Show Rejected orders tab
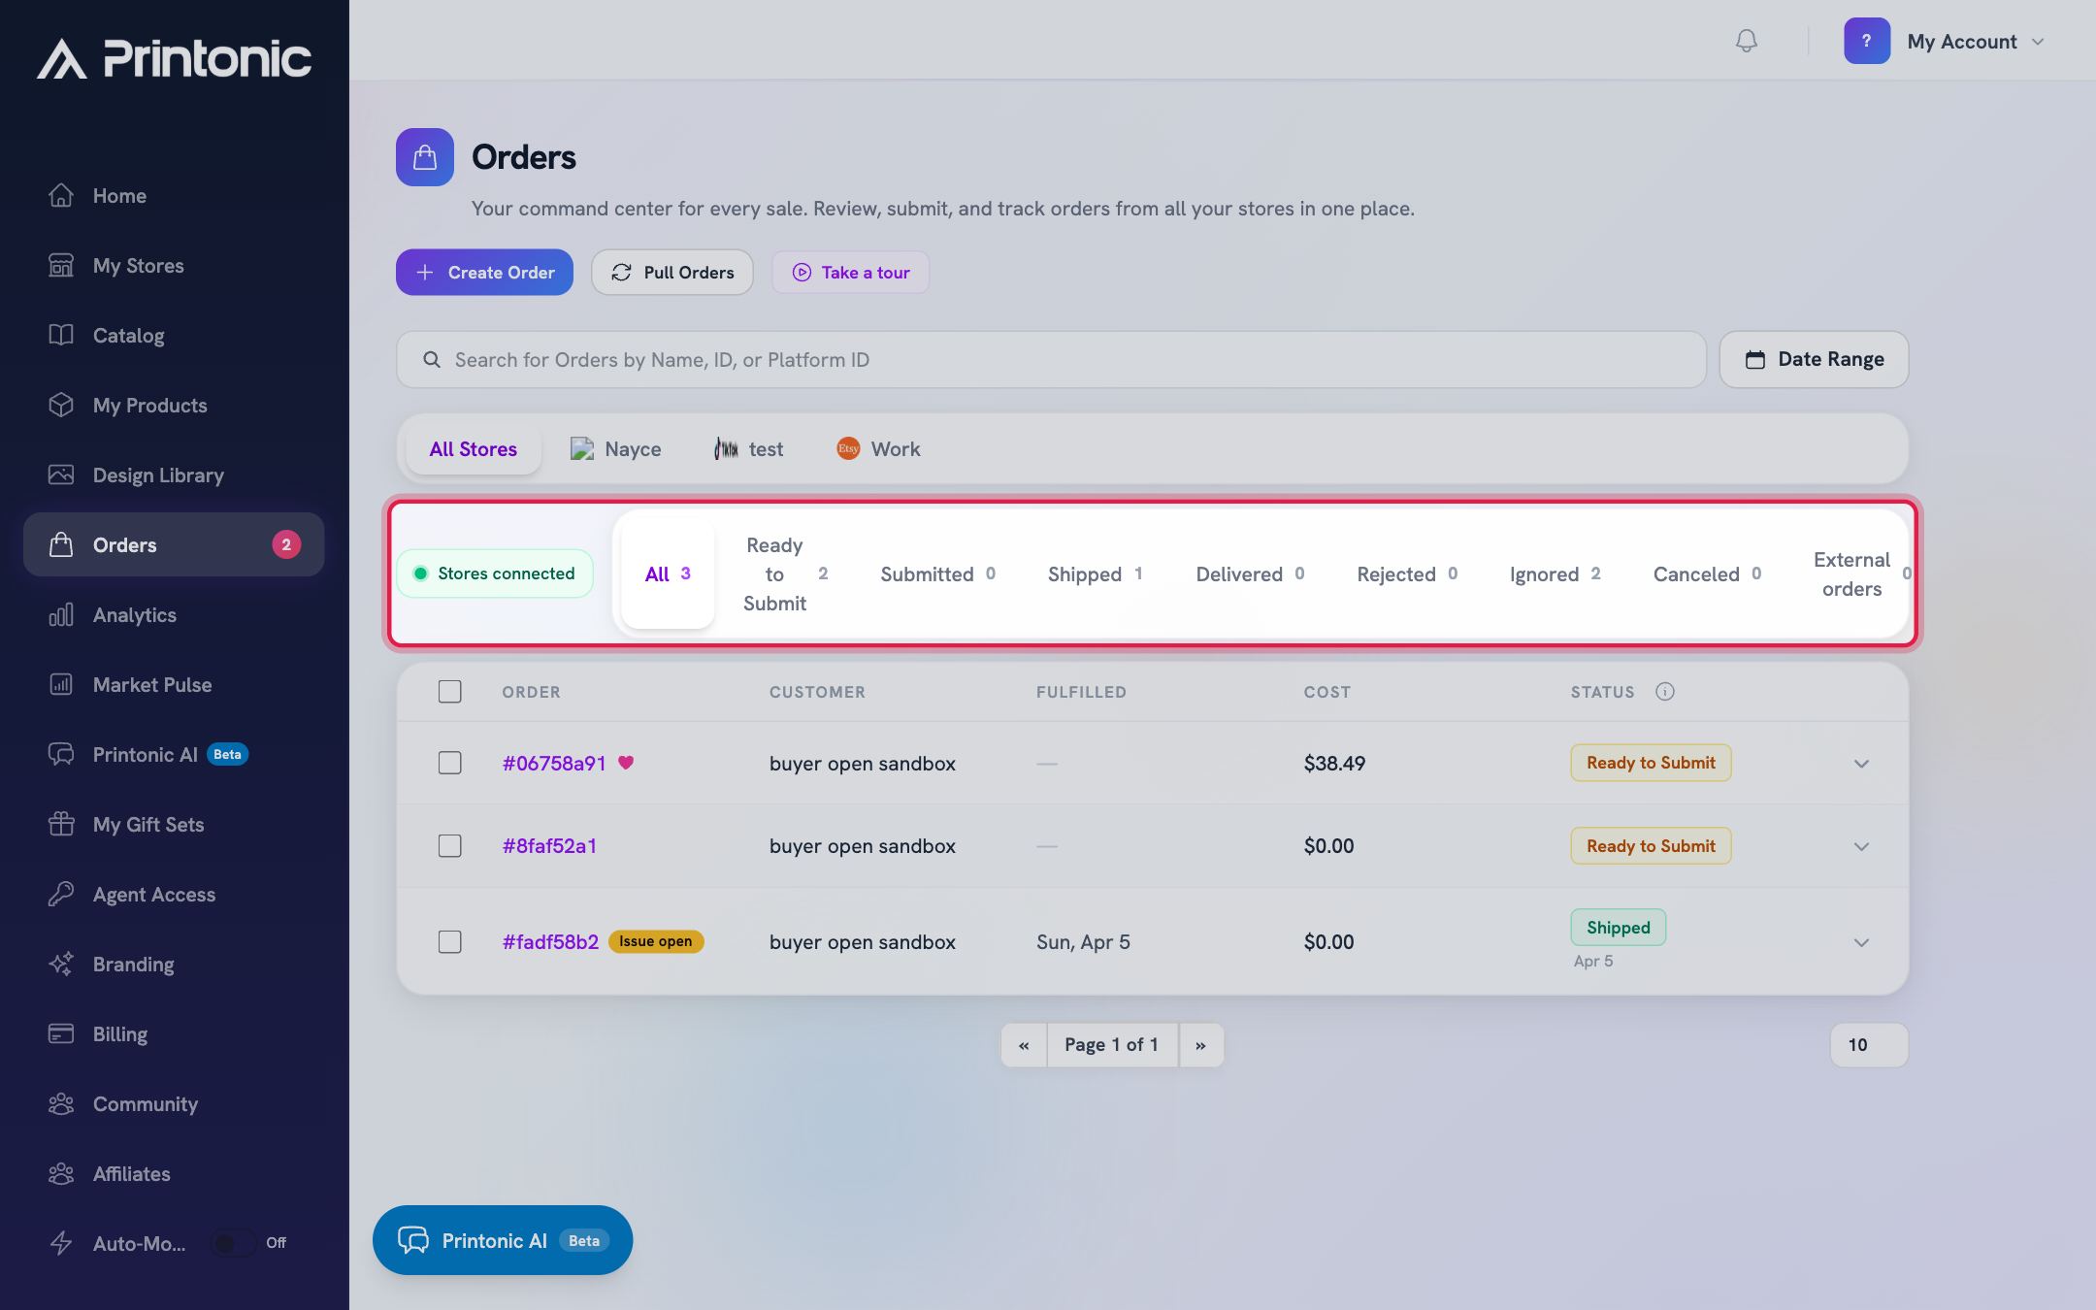The height and width of the screenshot is (1310, 2096). coord(1407,573)
